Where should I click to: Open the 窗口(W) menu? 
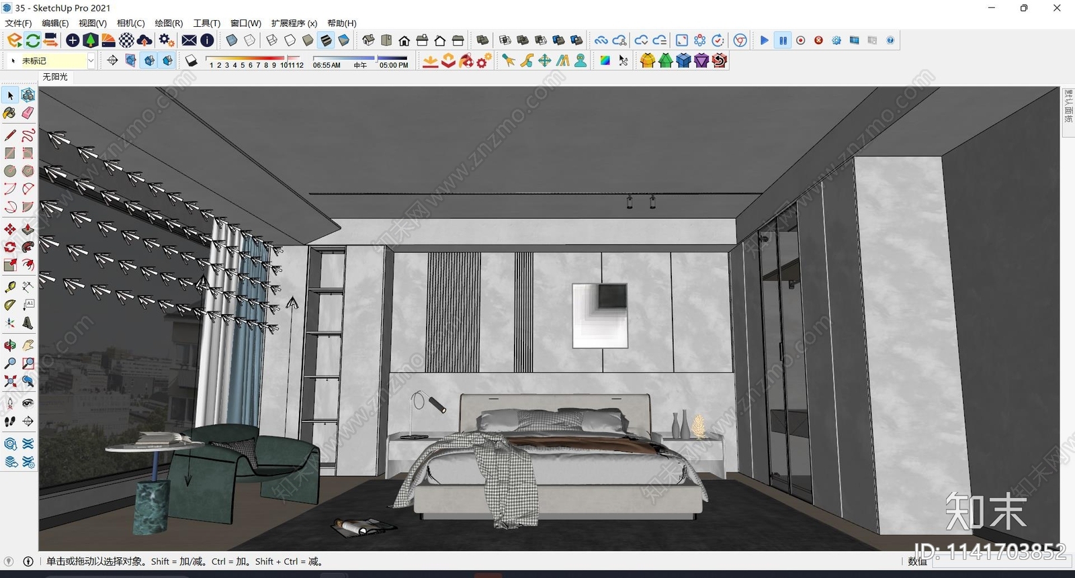coord(246,23)
